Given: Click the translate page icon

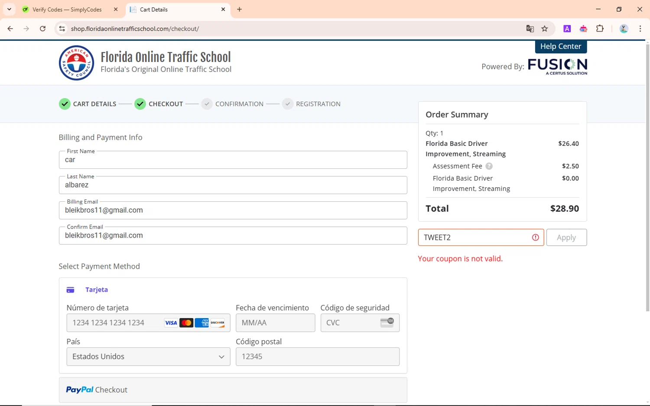Looking at the screenshot, I should pyautogui.click(x=530, y=29).
